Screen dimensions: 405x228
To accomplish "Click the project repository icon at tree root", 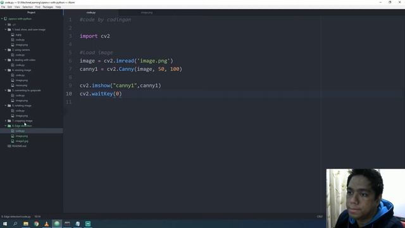I will (6, 19).
